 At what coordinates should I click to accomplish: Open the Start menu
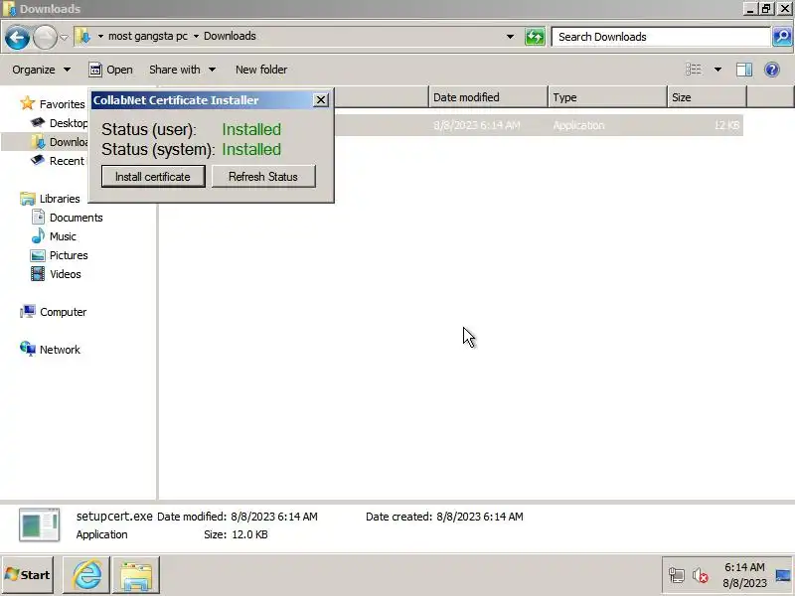(28, 575)
